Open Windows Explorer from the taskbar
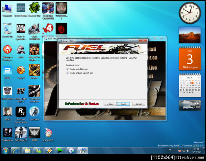This screenshot has width=206, height=161. pyautogui.click(x=27, y=151)
